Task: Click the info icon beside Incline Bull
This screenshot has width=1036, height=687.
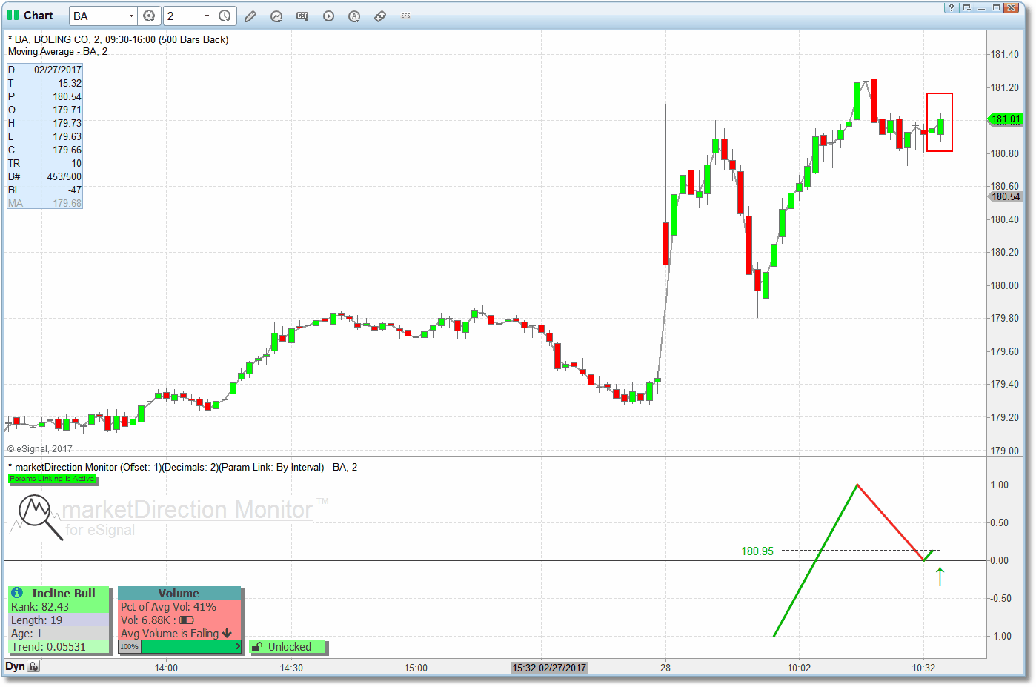Action: pyautogui.click(x=17, y=593)
